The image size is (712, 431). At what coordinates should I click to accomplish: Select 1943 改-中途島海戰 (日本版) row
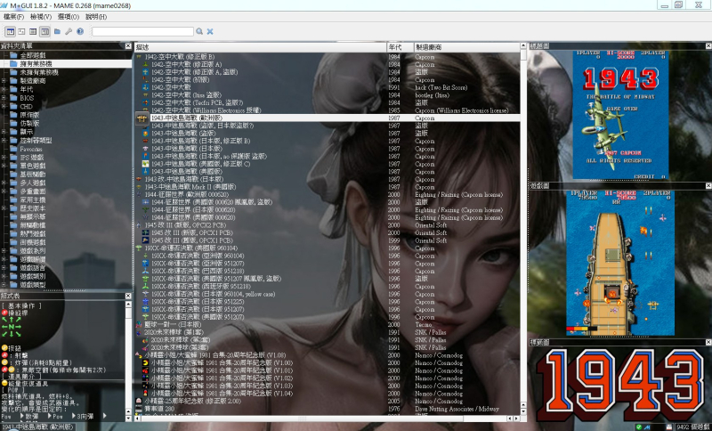(328, 179)
